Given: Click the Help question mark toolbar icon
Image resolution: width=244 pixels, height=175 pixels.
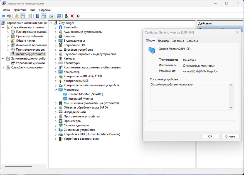Looking at the screenshot, I should [x=38, y=16].
